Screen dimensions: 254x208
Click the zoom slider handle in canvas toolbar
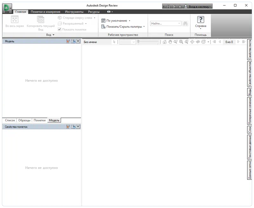(138, 42)
